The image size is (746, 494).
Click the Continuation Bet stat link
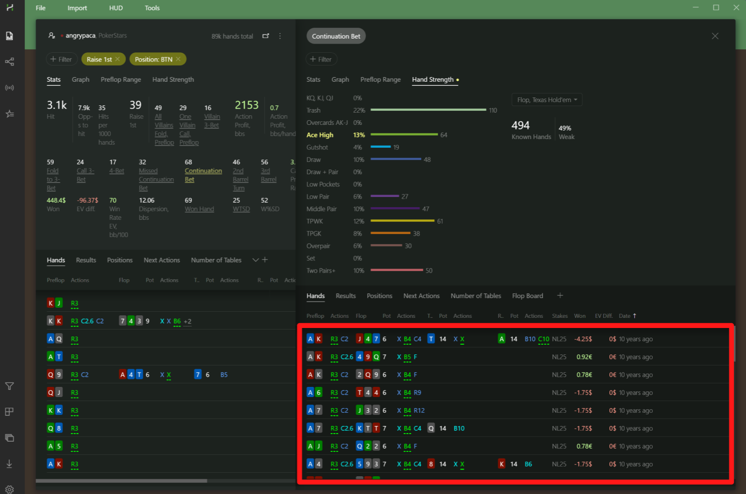(203, 175)
